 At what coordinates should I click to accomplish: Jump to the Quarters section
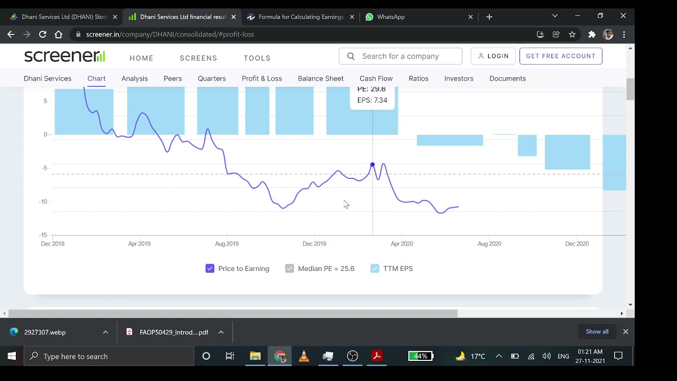click(212, 78)
